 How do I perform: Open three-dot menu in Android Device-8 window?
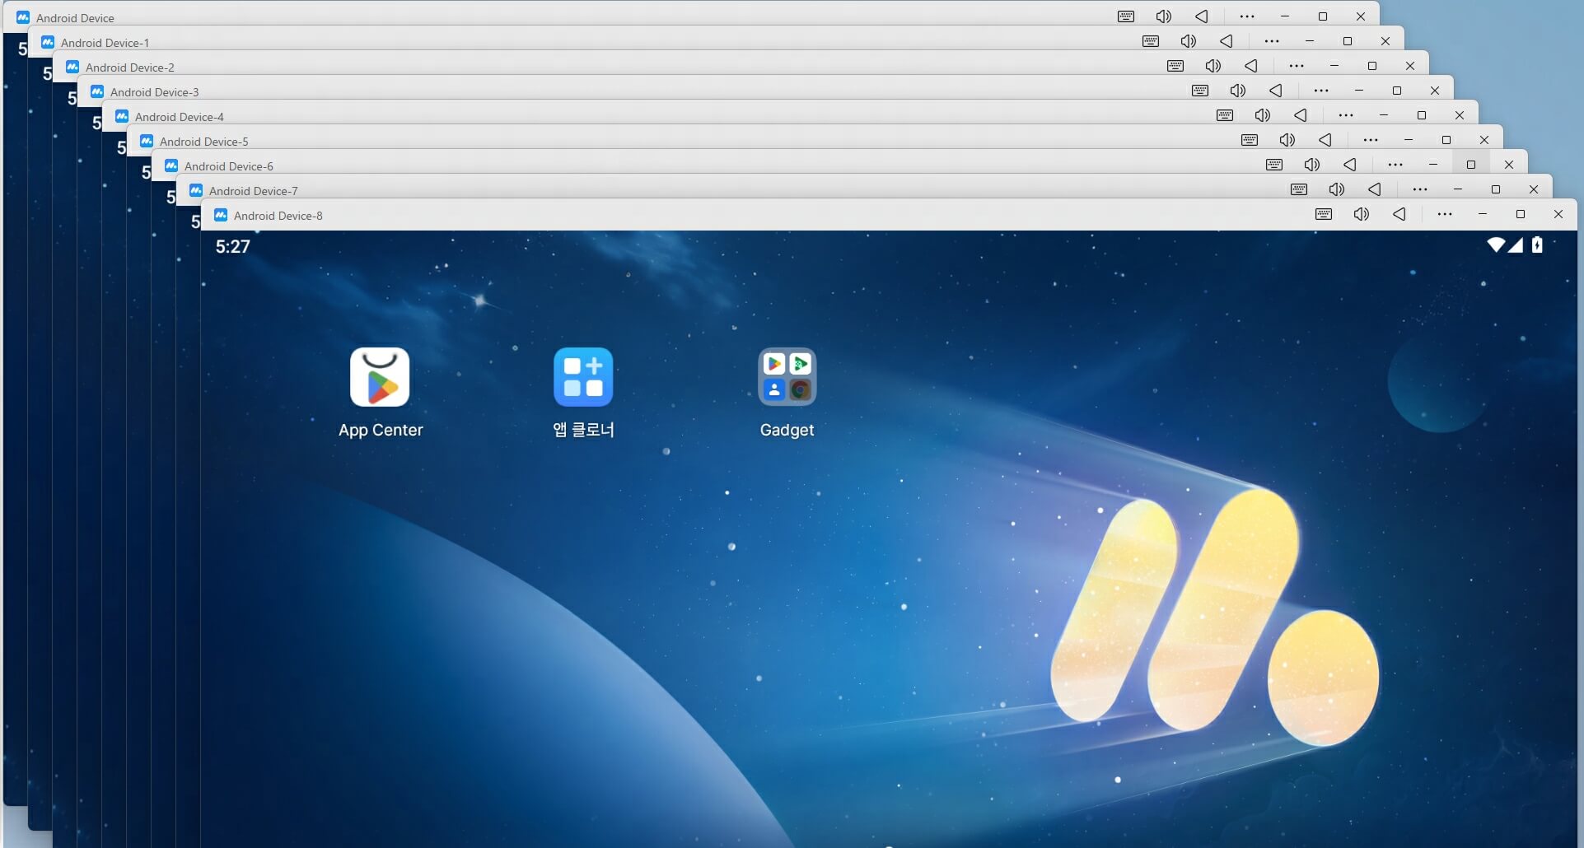(1445, 214)
